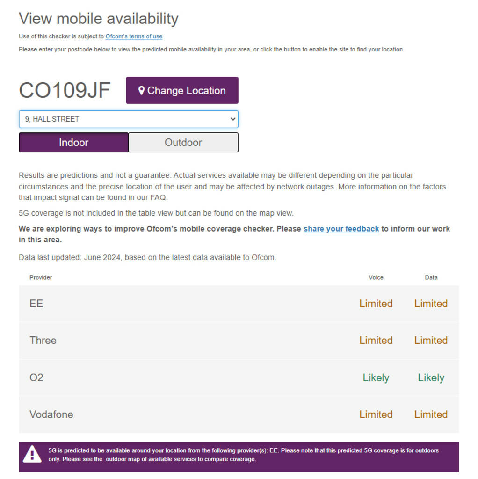The width and height of the screenshot is (478, 479).
Task: Select the Vodafone provider name
Action: coord(51,414)
